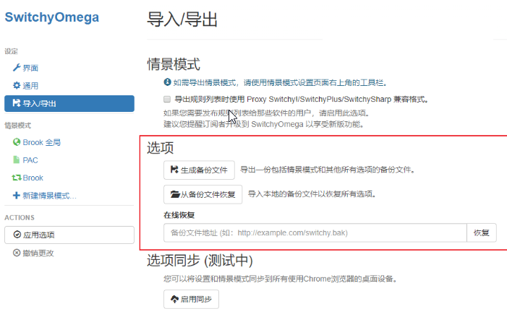Click 新建情景模式 to add a profile
This screenshot has height=327, width=507.
click(45, 196)
